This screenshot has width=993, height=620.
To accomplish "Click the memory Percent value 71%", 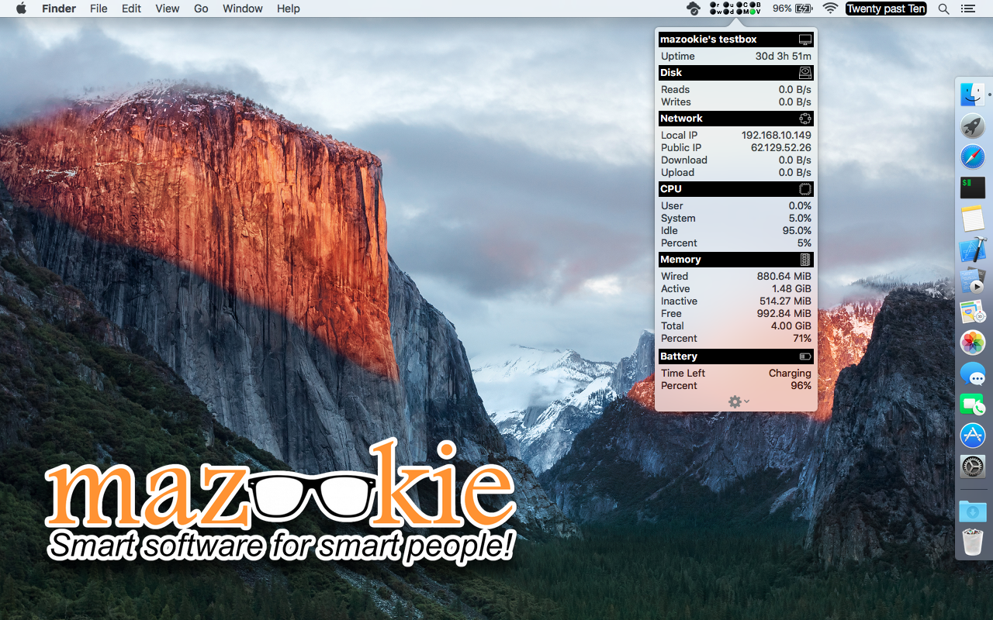I will 802,339.
